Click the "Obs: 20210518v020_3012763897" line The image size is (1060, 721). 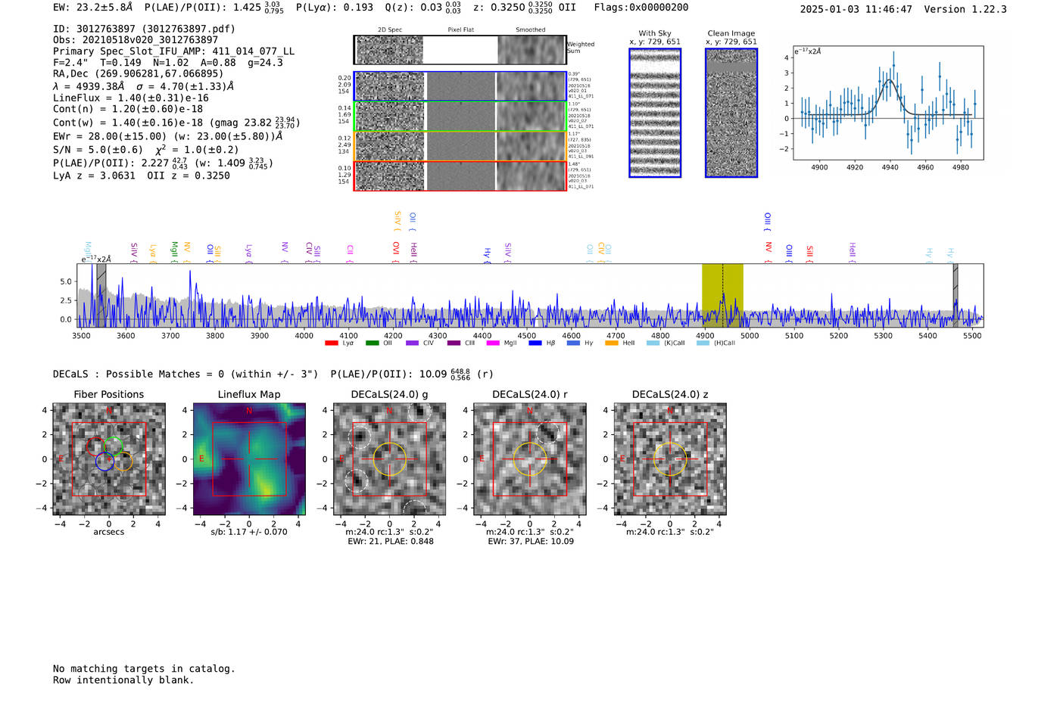(x=136, y=39)
